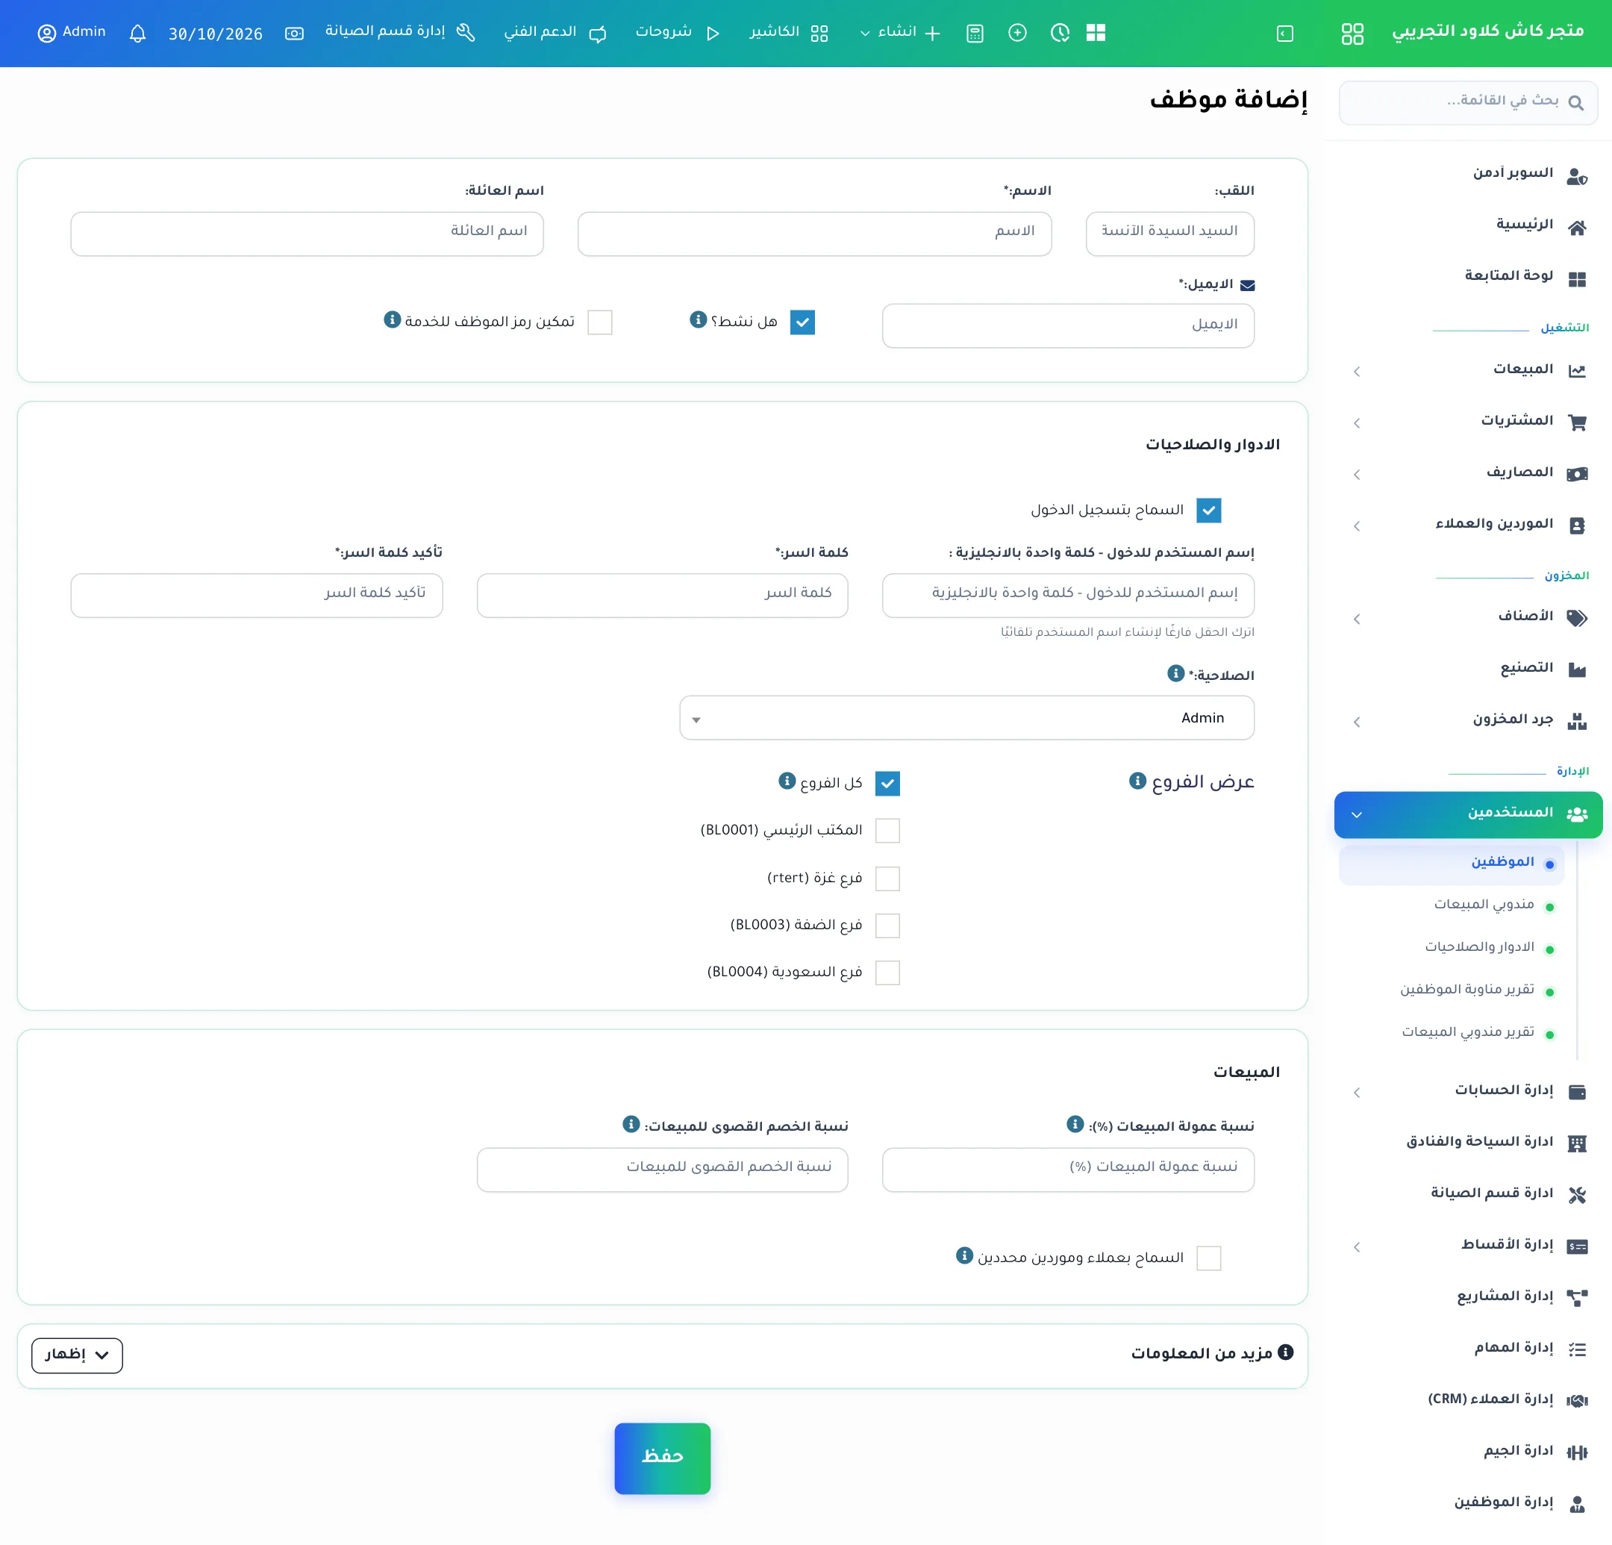Viewport: 1612px width, 1545px height.
Task: Click the الايميل input field
Action: [x=1067, y=325]
